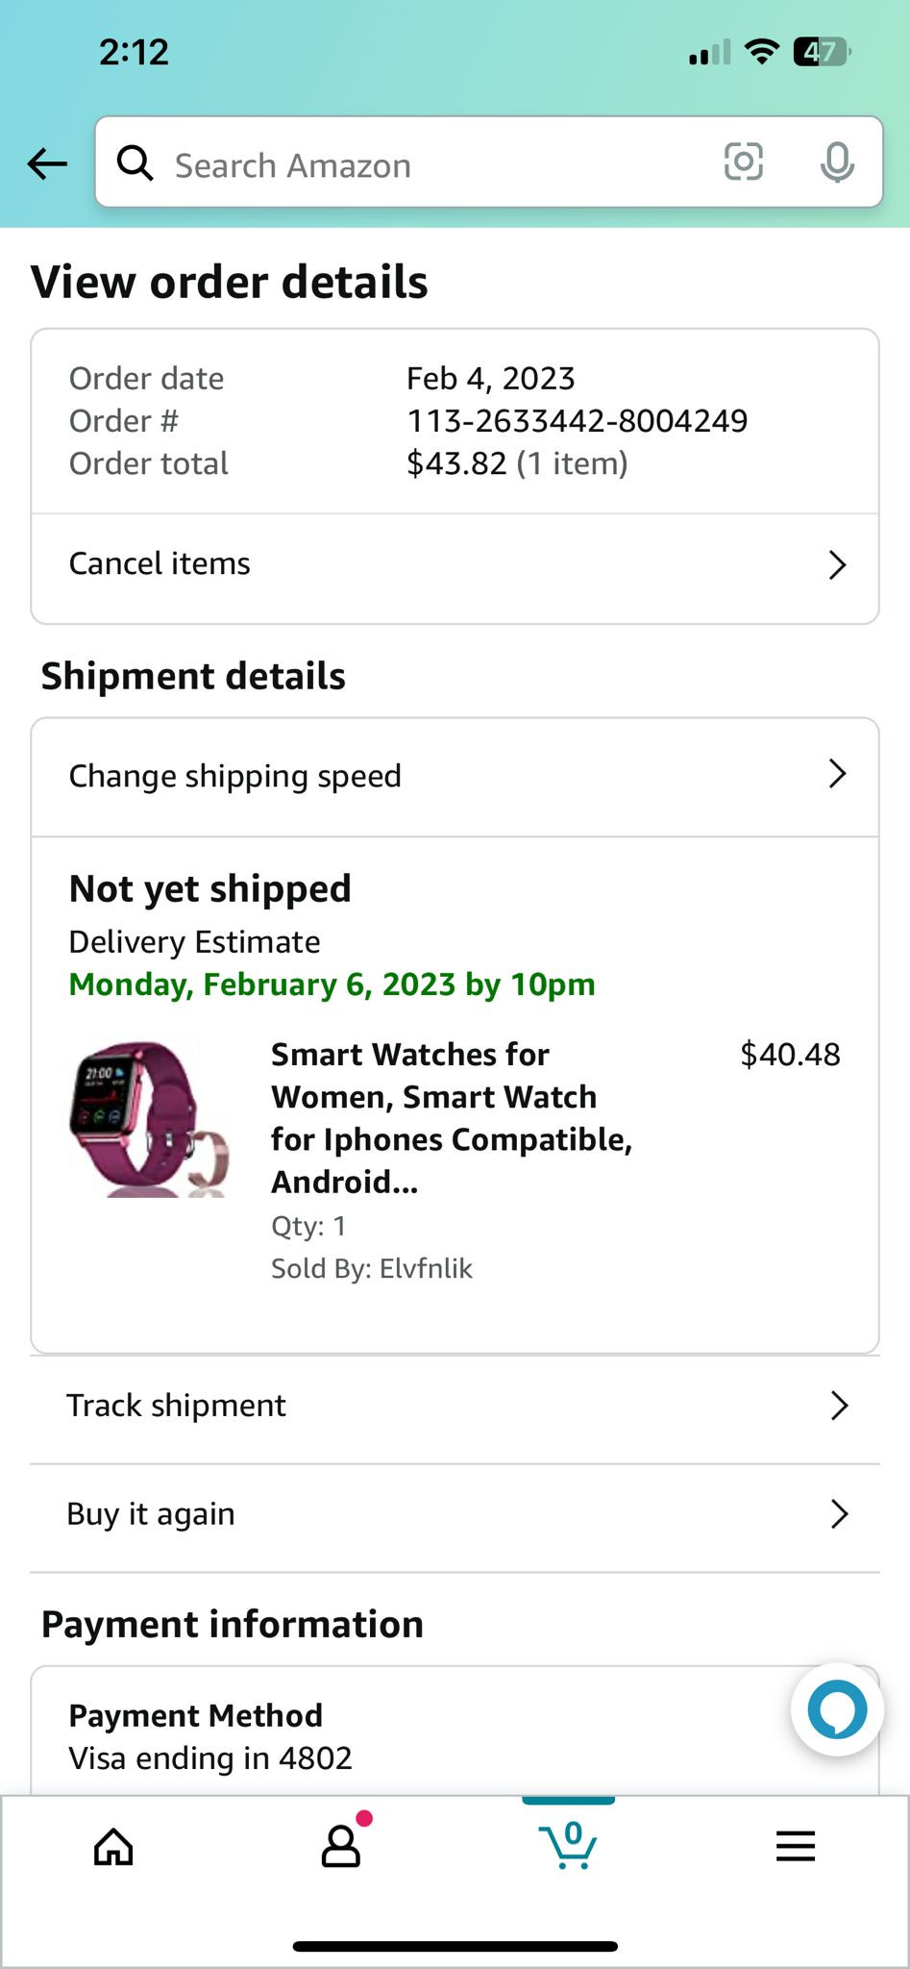Open the account profile tab icon
The width and height of the screenshot is (910, 1969).
(x=341, y=1846)
